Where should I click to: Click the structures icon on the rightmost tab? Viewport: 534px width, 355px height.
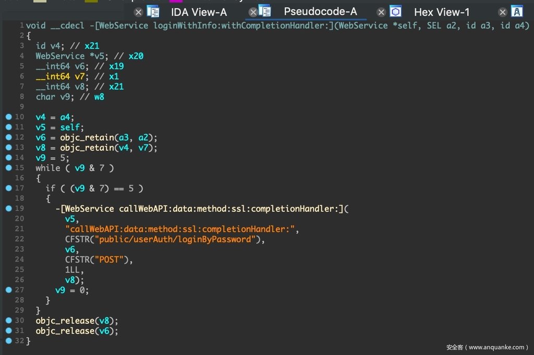[x=517, y=11]
